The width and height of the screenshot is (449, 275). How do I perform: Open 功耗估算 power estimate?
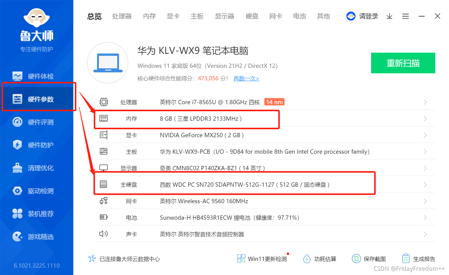coord(319,259)
